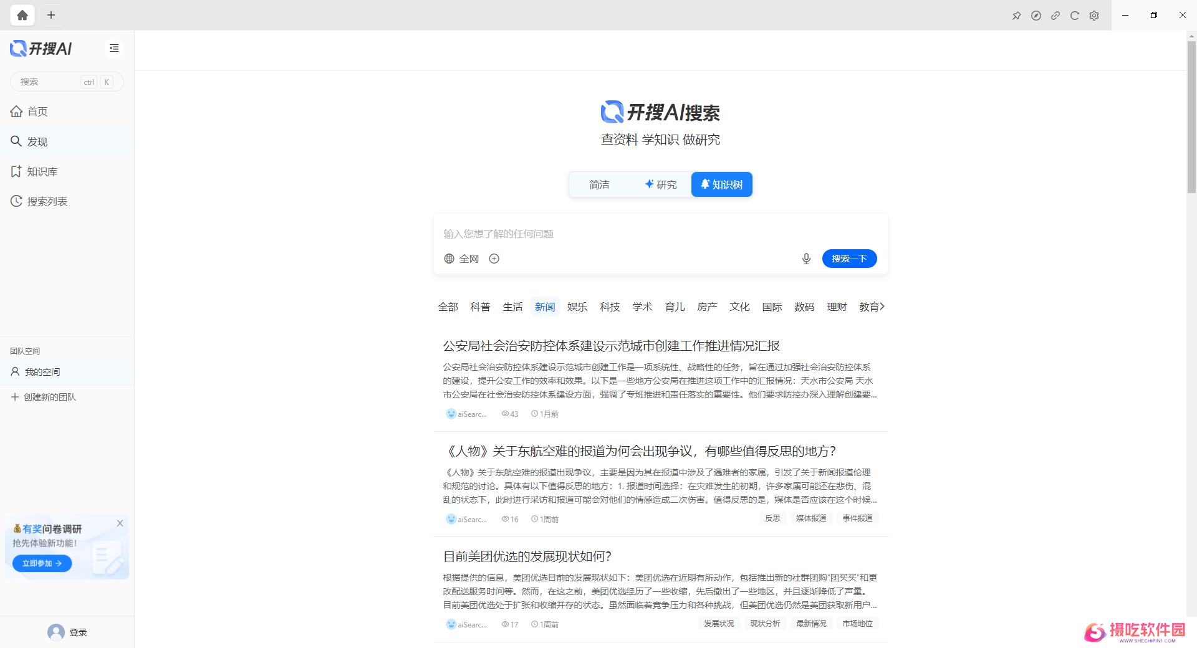Click aiSearc... author of 公安局 article
This screenshot has width=1197, height=648.
[466, 414]
